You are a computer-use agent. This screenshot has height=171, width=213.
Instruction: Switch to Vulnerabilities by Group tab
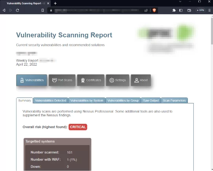(123, 101)
